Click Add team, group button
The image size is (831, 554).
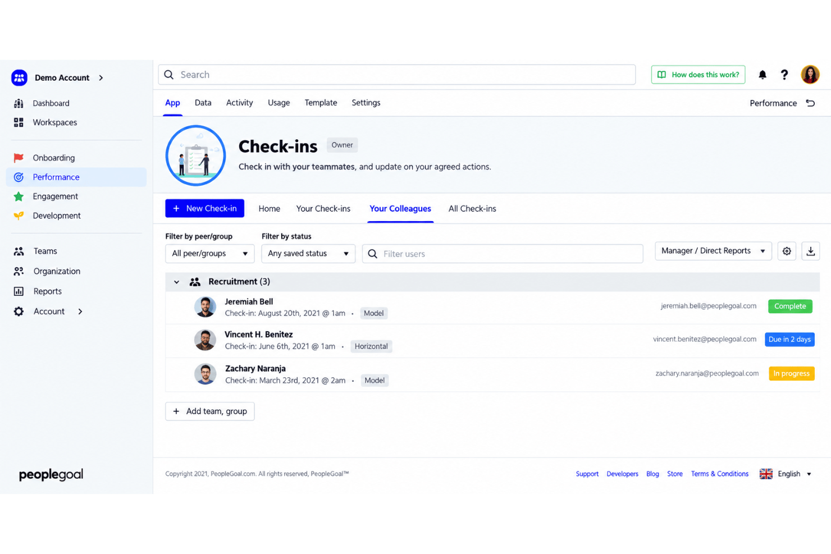pyautogui.click(x=209, y=411)
